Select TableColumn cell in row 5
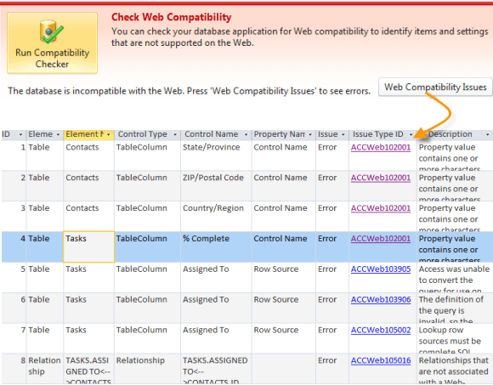This screenshot has height=385, width=493. coord(147,277)
